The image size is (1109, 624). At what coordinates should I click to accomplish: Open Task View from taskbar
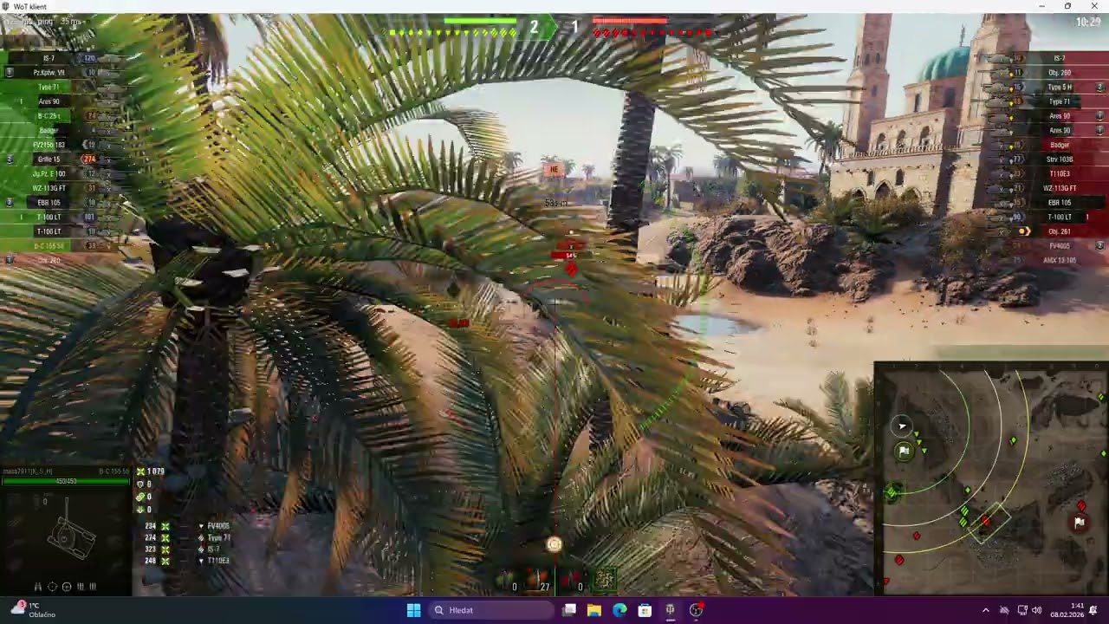point(569,610)
